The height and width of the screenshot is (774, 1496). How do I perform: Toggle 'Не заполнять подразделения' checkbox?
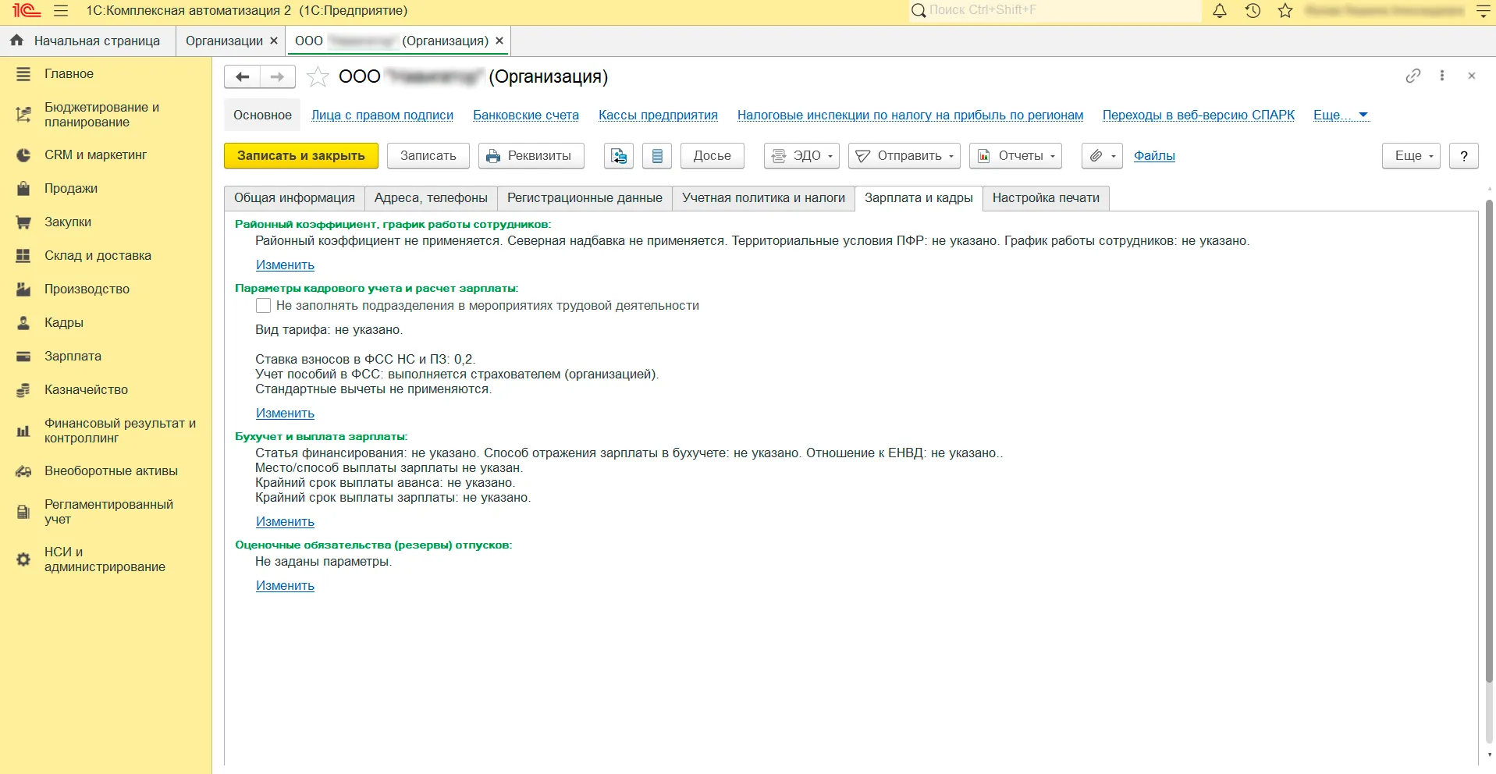[x=264, y=306]
